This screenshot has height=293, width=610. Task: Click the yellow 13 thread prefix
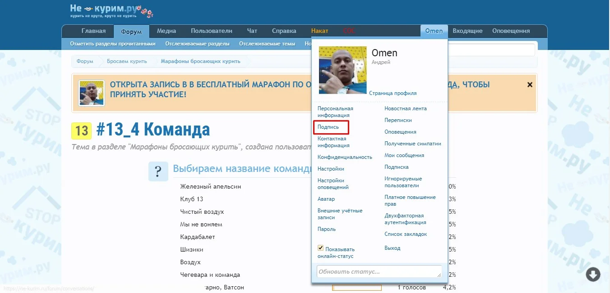click(x=82, y=131)
